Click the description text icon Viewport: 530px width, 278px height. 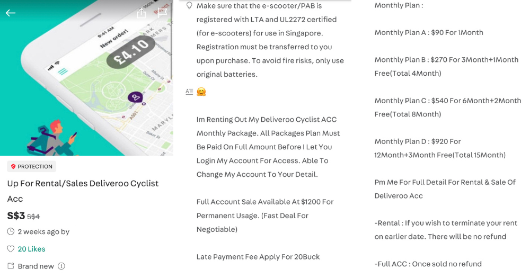tap(189, 92)
